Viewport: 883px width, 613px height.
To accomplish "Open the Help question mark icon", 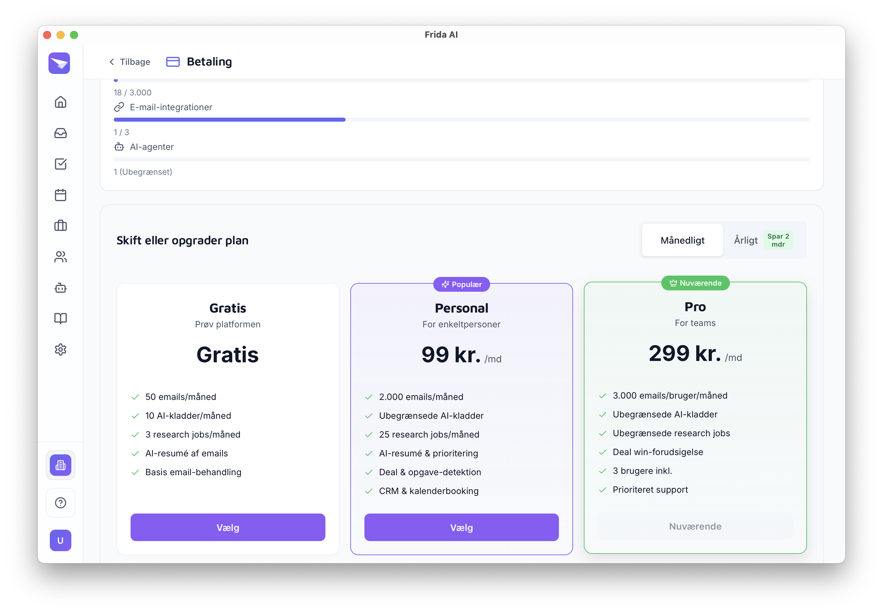I will (60, 503).
